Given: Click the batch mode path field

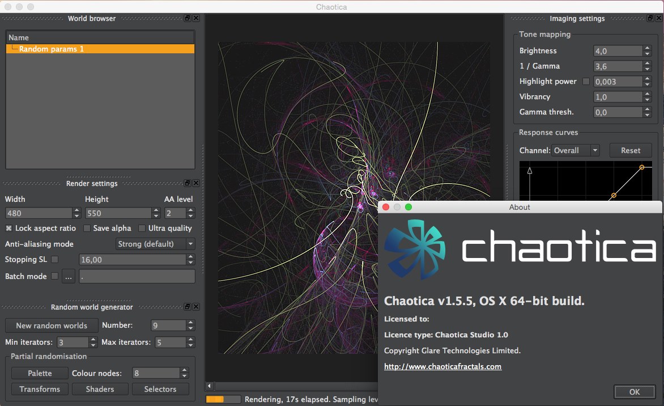Looking at the screenshot, I should tap(137, 276).
